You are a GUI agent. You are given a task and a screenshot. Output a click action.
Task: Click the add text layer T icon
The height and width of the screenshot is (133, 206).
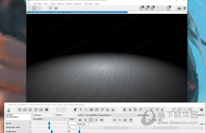[81, 110]
